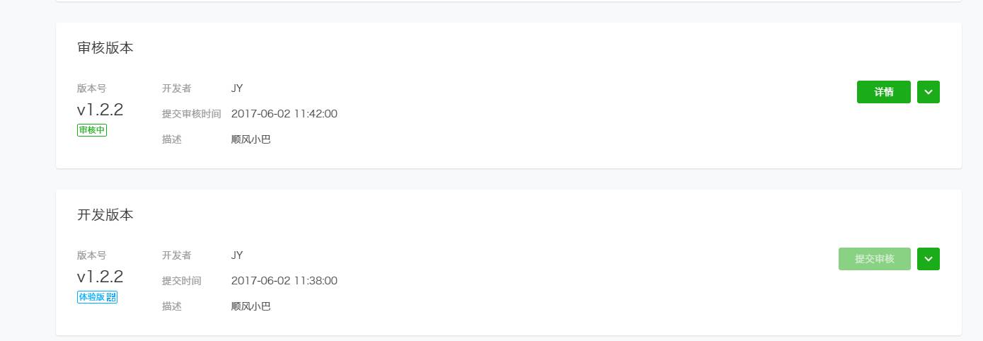Click the 提交审核时间 field label
Image resolution: width=983 pixels, height=341 pixels.
click(x=191, y=114)
